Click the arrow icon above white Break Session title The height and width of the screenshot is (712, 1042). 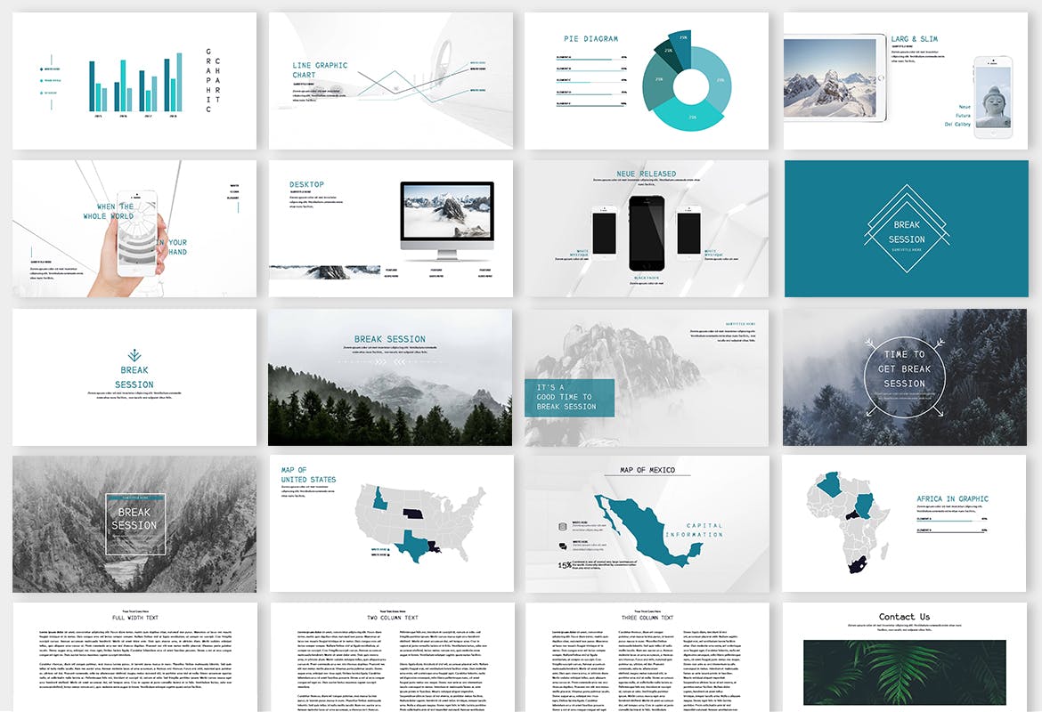pos(134,354)
